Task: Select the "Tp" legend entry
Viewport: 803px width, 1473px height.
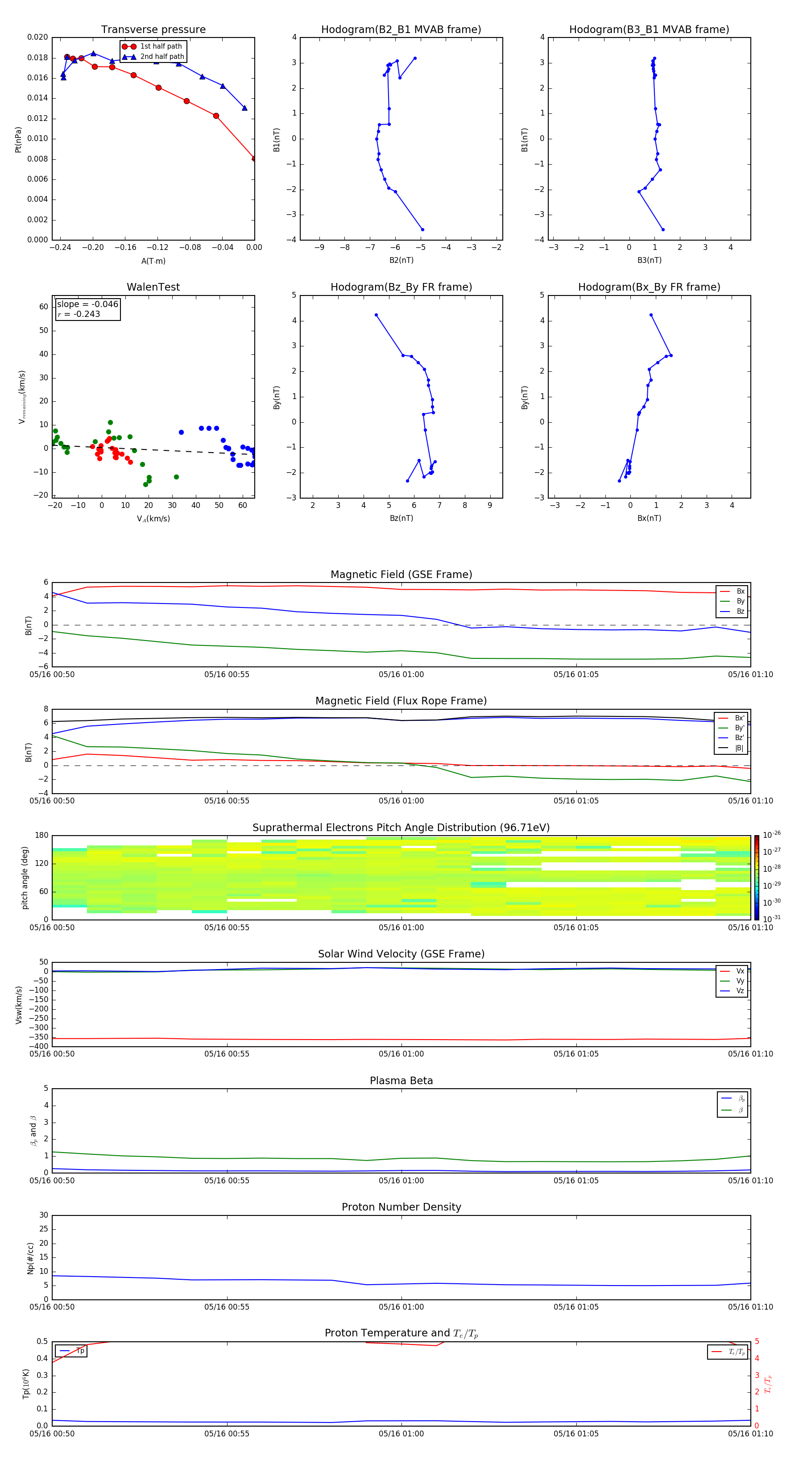Action: [71, 1351]
